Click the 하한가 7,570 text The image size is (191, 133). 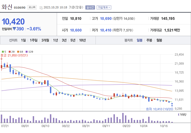(x=123, y=30)
